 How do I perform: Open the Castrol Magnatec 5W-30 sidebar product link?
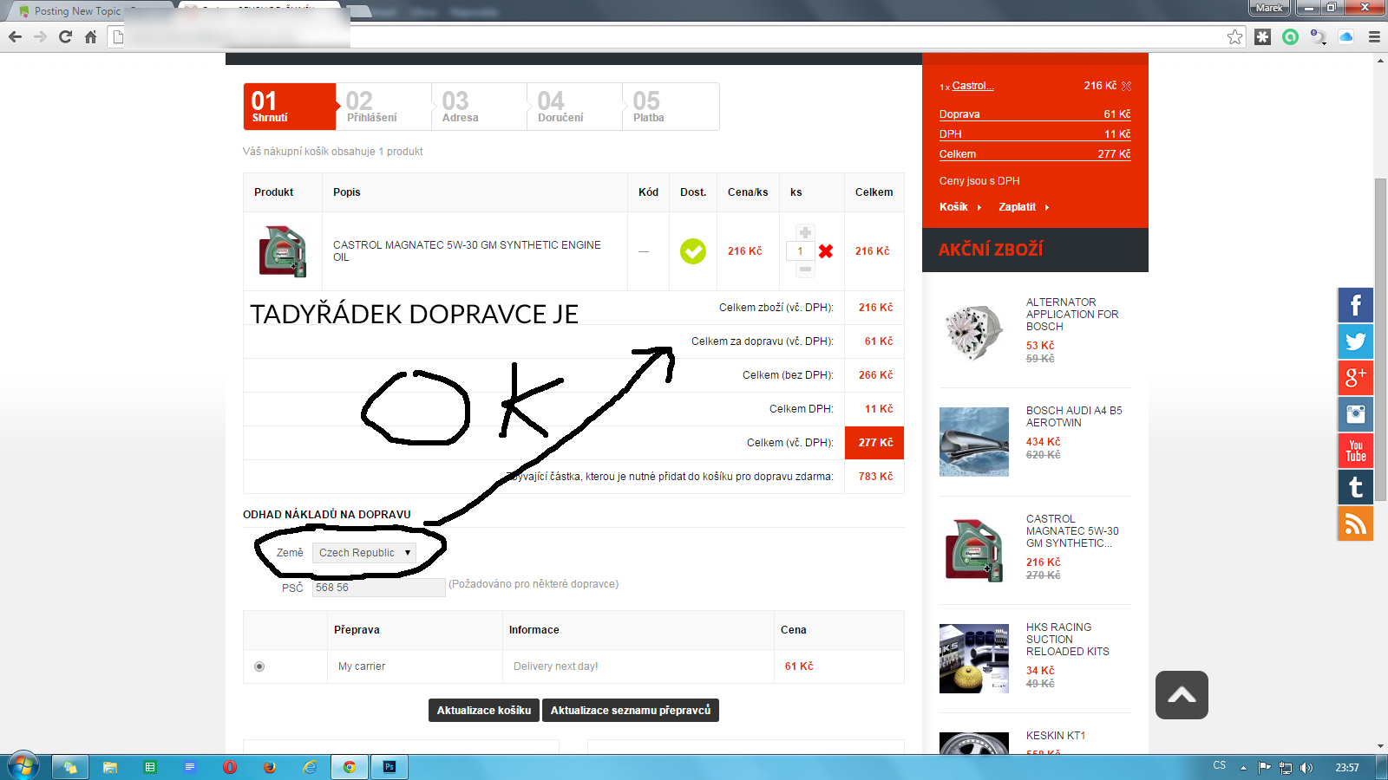click(1072, 531)
